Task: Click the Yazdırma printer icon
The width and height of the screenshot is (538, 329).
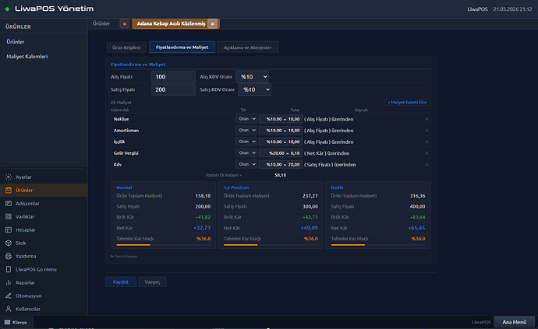Action: click(x=8, y=257)
